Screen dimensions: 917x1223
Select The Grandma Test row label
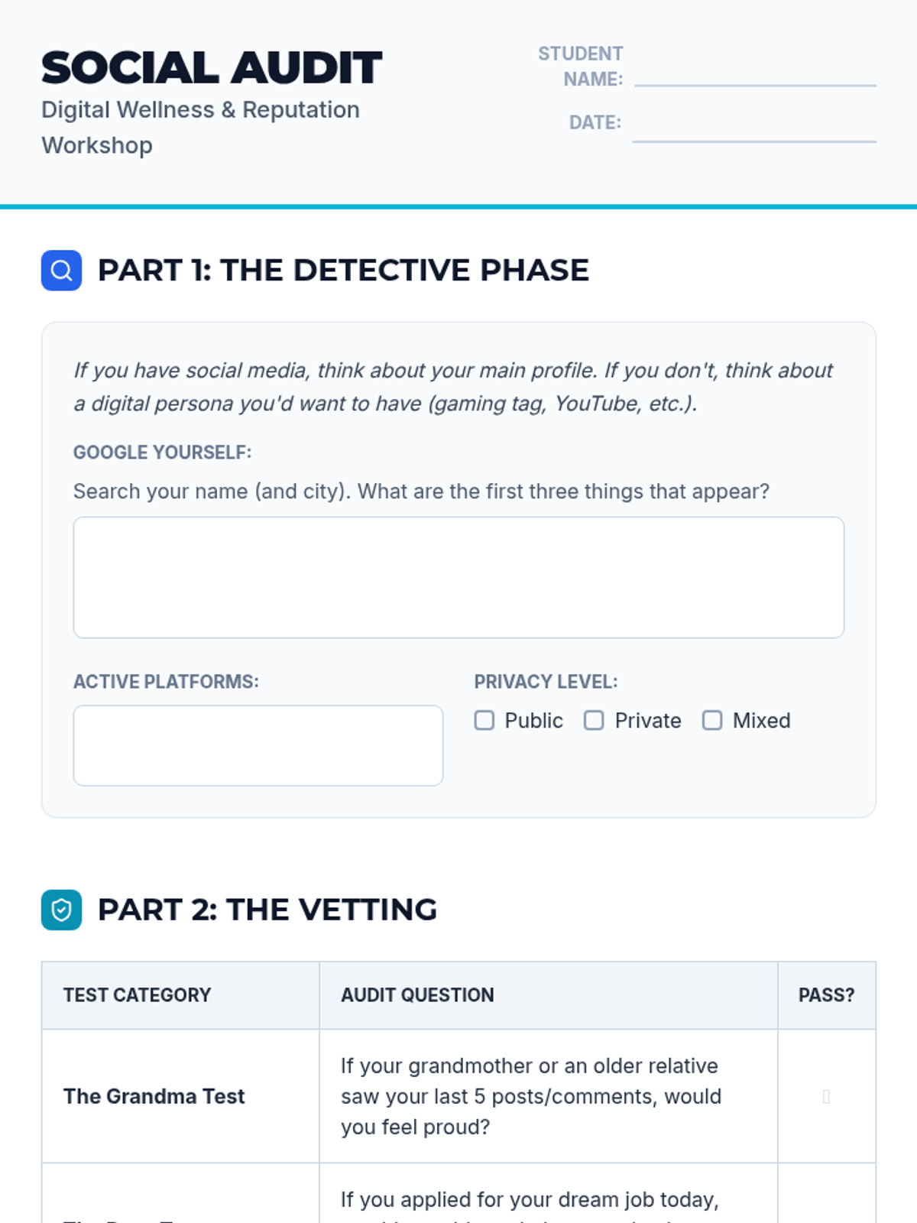pos(154,1097)
